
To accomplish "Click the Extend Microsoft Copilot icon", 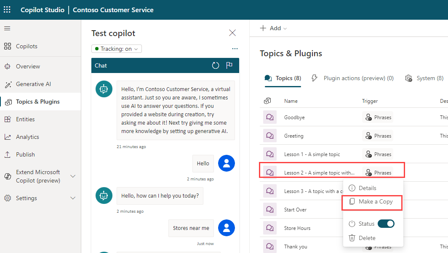I will 8,177.
